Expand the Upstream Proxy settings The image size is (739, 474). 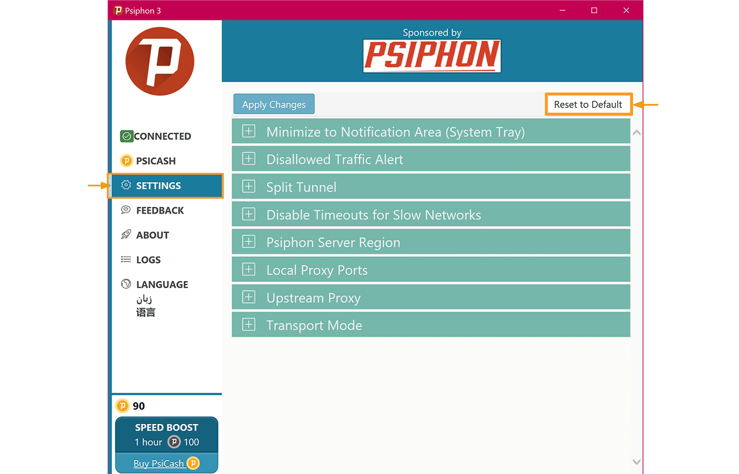tap(248, 297)
